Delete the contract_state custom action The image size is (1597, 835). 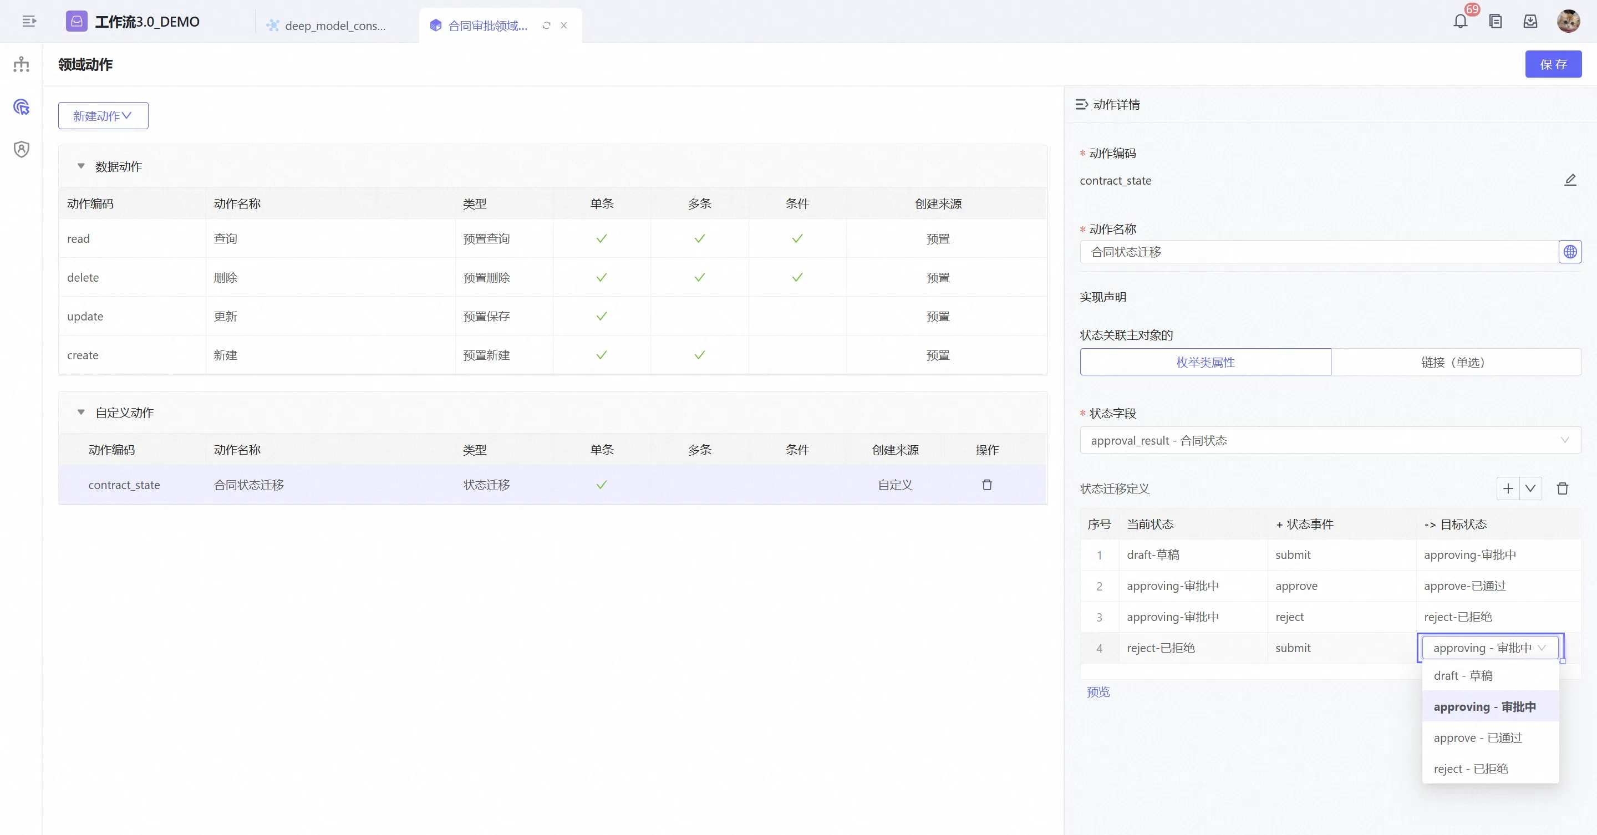click(987, 485)
